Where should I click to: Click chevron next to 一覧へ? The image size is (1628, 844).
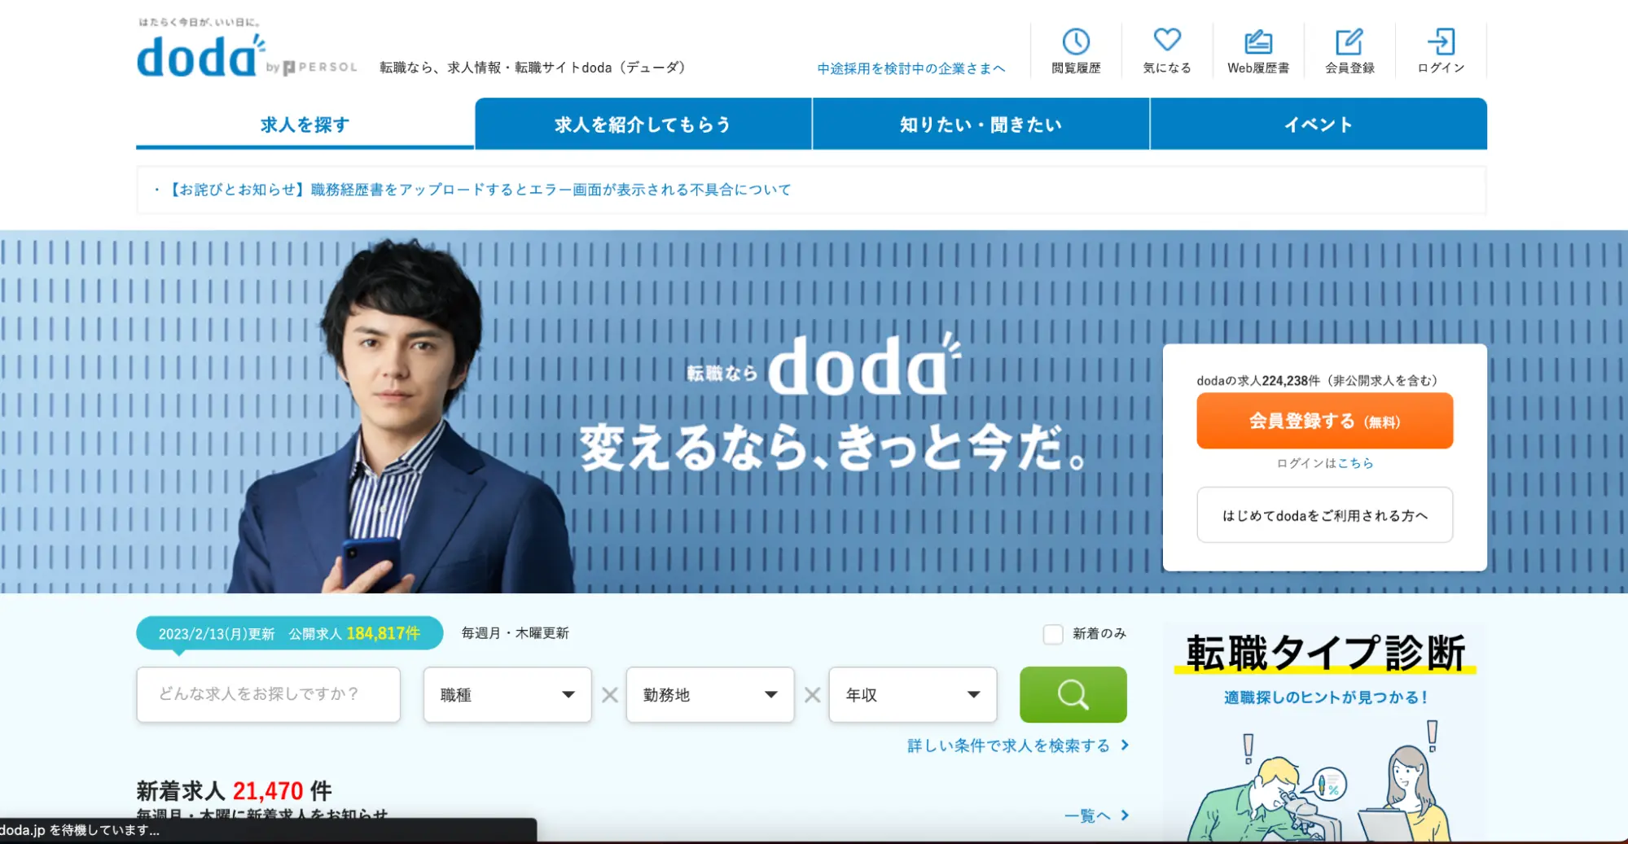(1125, 815)
